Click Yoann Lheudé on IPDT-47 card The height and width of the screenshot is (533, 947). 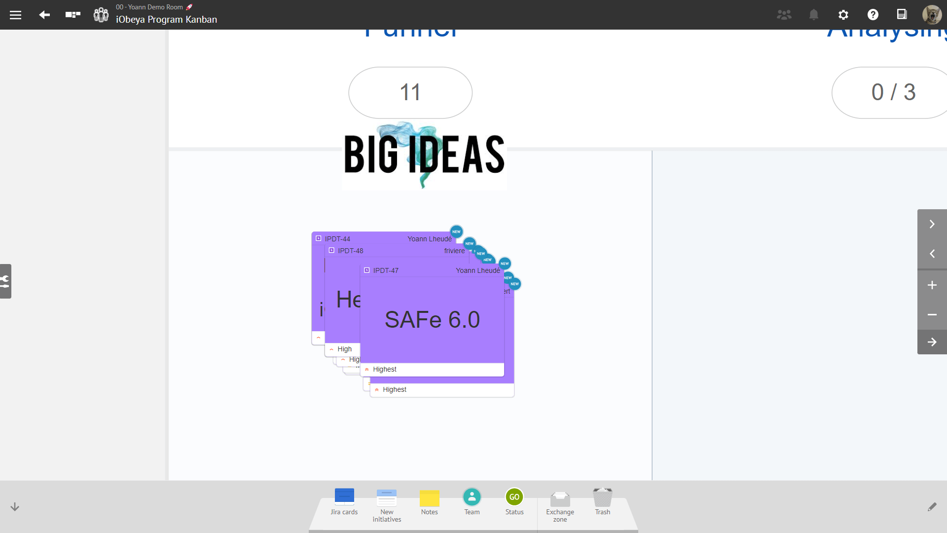click(x=478, y=270)
